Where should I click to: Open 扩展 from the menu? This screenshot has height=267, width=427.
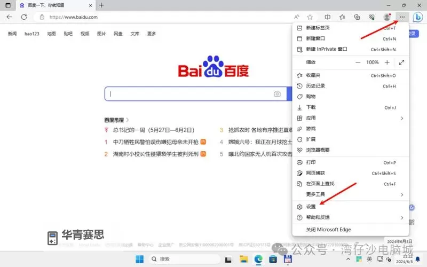(350, 139)
